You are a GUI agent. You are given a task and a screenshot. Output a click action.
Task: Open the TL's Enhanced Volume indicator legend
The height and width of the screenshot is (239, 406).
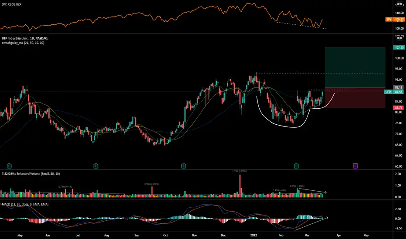[x=31, y=174]
